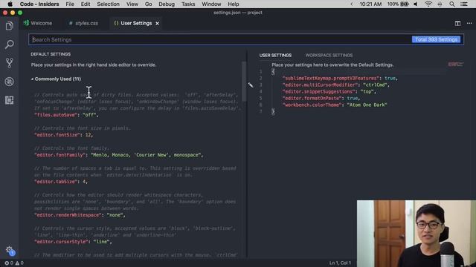The width and height of the screenshot is (476, 267).
Task: Click the "editor.fontSize": 12 setting line
Action: (63, 135)
